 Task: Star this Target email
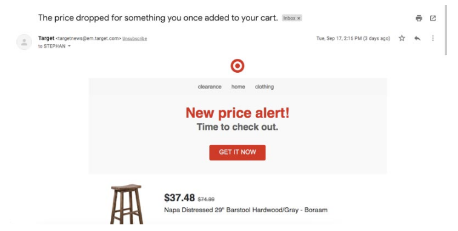[402, 38]
